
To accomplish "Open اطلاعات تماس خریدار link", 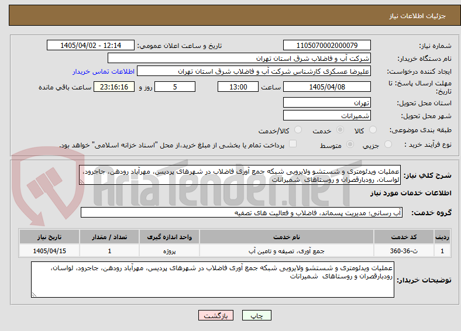I will coord(104,71).
